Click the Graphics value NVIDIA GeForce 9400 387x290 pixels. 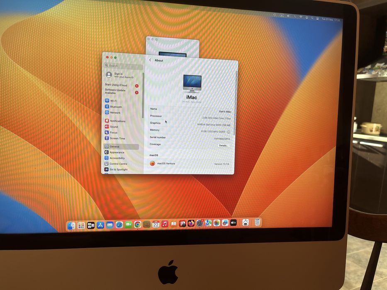214,125
